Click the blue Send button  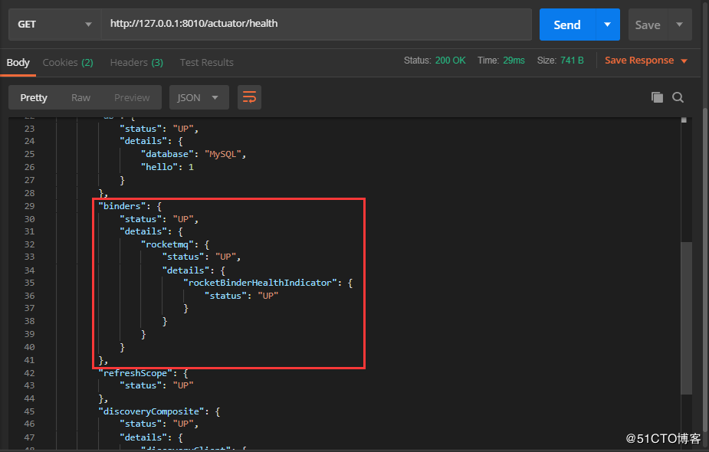[567, 25]
